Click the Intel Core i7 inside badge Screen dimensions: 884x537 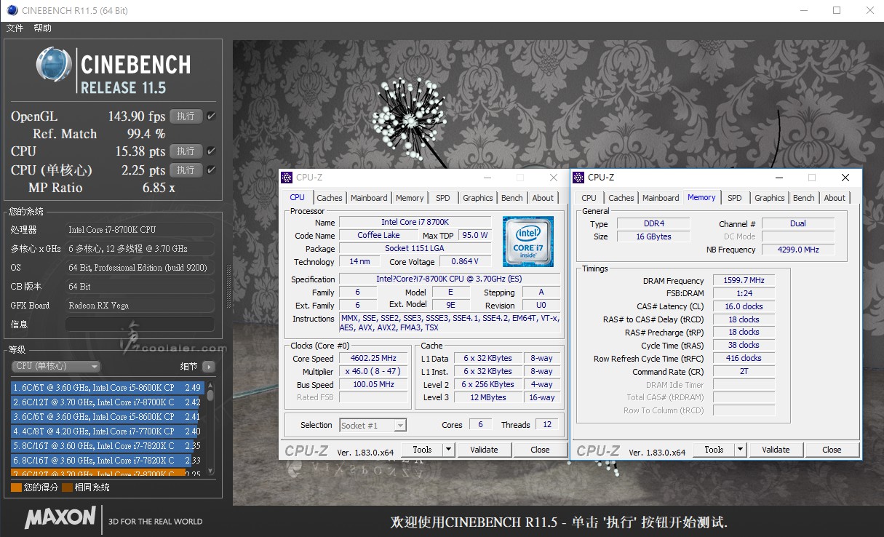tap(528, 241)
